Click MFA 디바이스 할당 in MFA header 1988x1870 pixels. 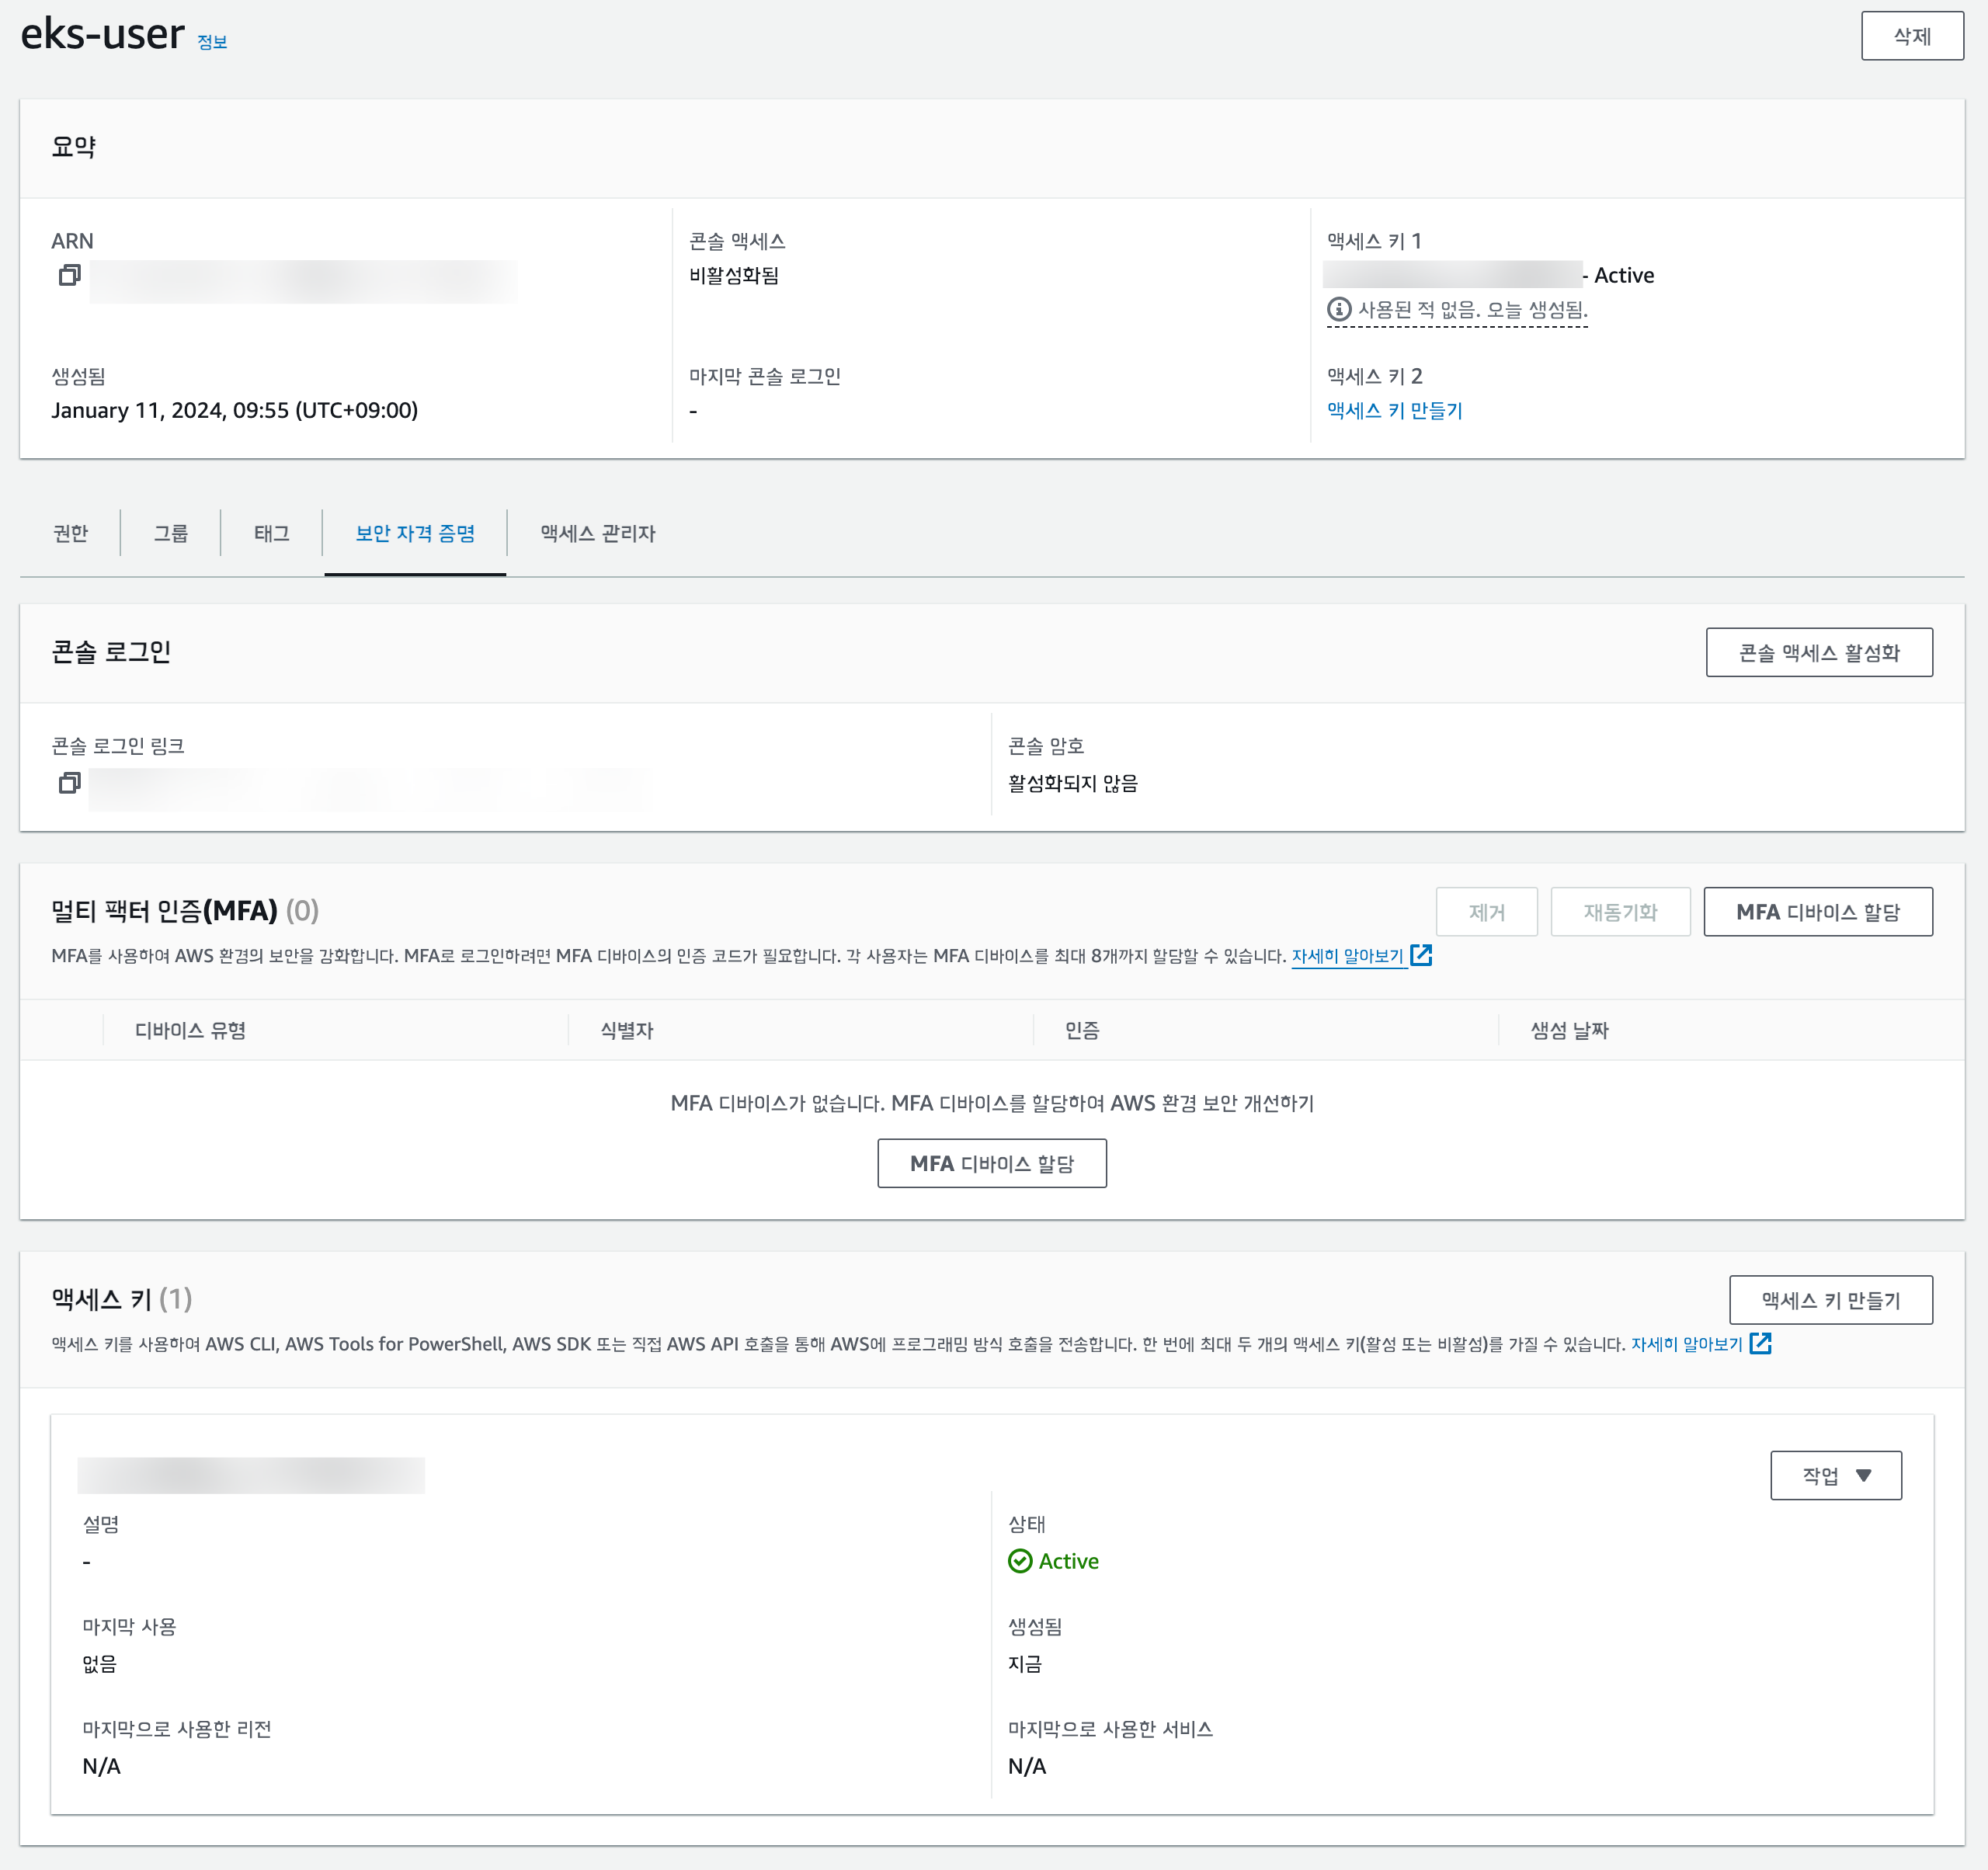pyautogui.click(x=1817, y=912)
